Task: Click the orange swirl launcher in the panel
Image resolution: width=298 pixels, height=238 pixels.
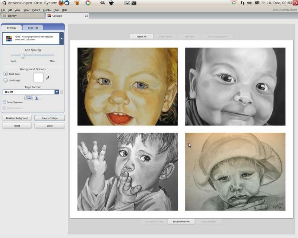Action: point(77,3)
